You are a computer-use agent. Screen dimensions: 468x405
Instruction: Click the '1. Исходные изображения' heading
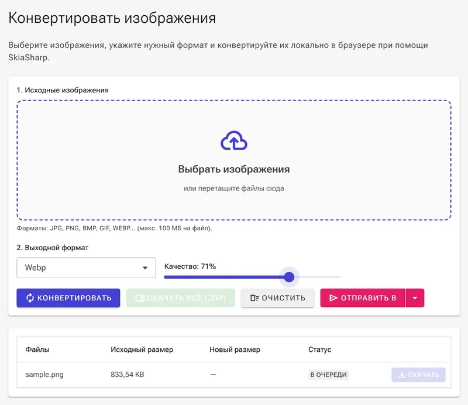pos(63,90)
